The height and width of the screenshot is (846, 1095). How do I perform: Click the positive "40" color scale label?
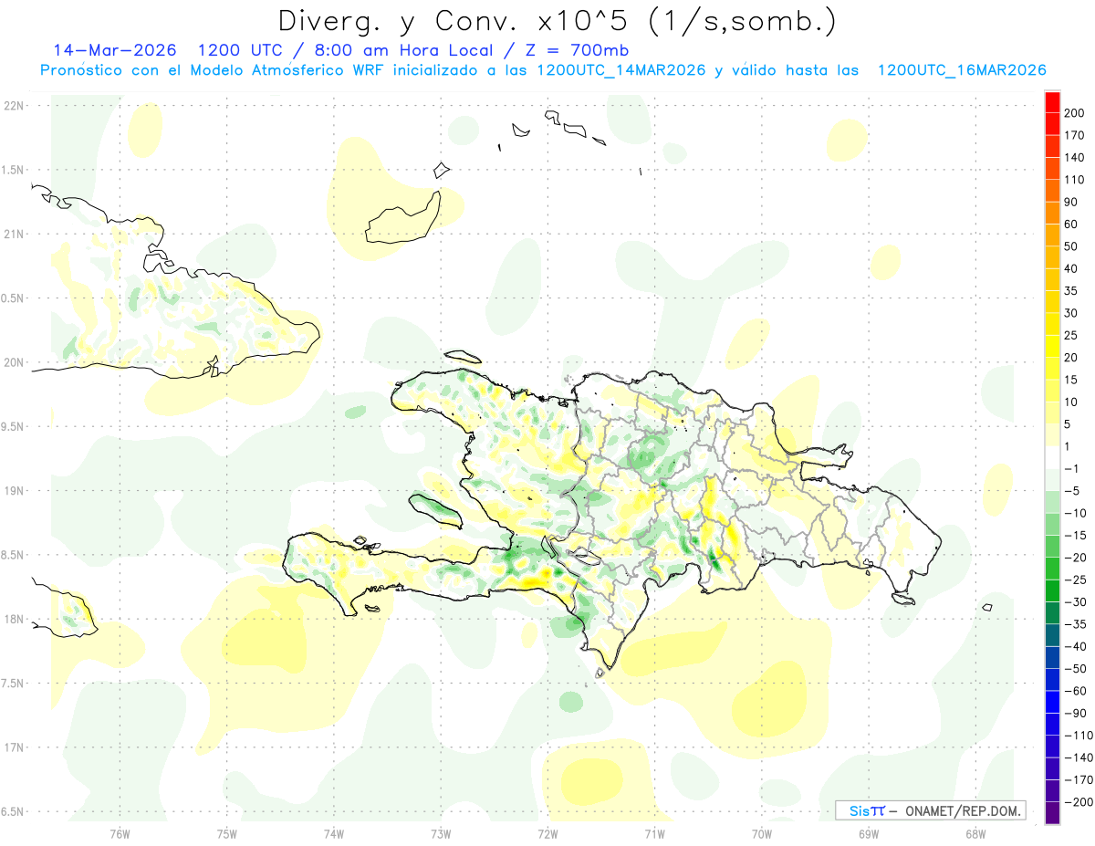click(x=1071, y=269)
